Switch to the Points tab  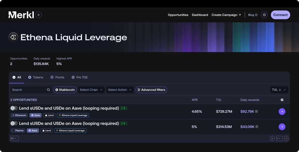[x=57, y=77]
